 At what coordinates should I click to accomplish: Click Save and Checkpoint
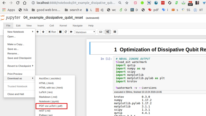[20, 58]
